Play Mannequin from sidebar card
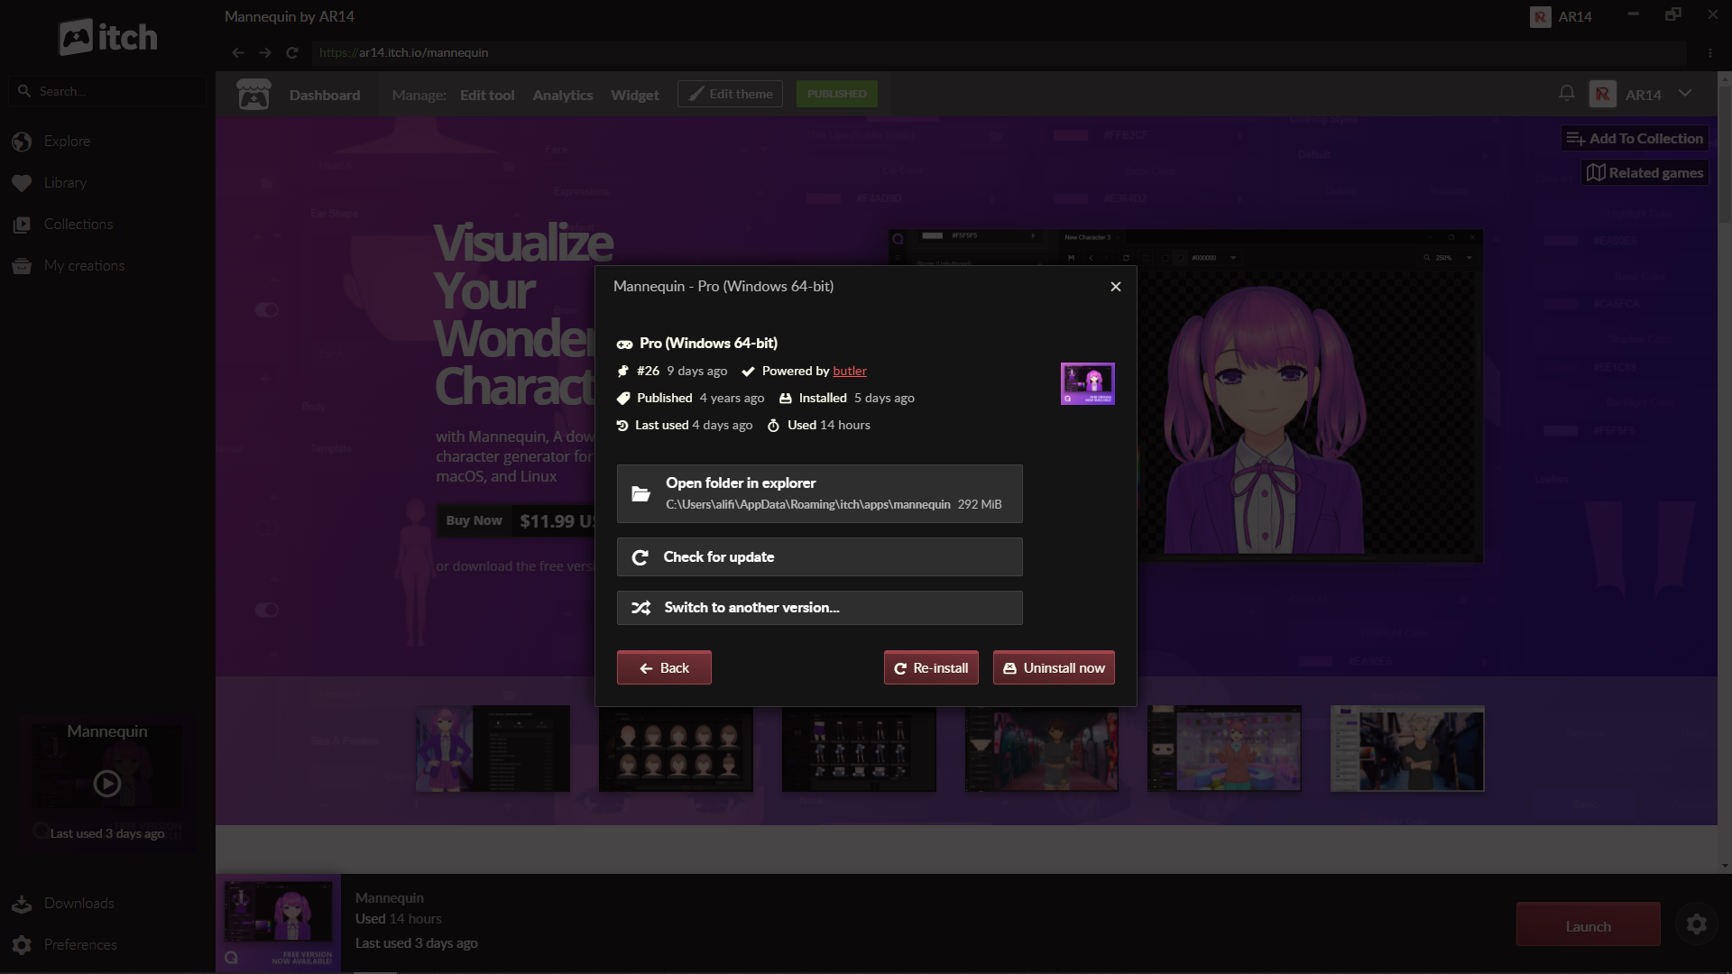 pos(107,783)
